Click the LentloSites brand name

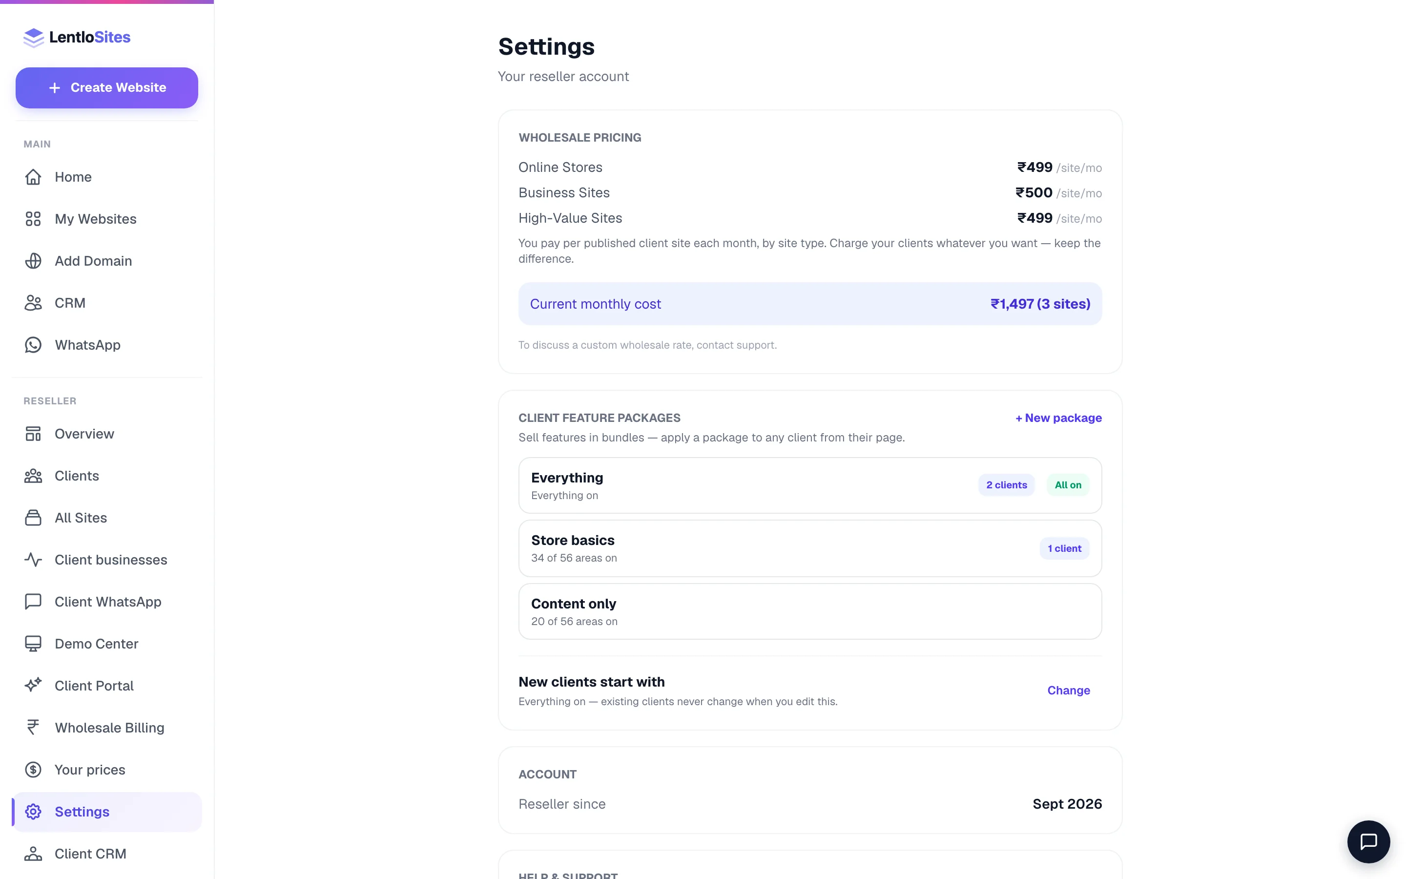tap(89, 37)
